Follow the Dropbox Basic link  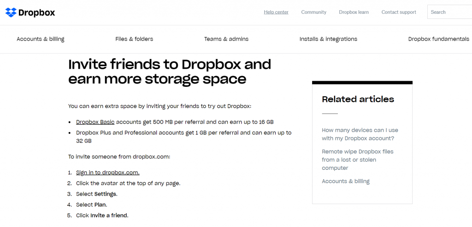[x=95, y=122]
